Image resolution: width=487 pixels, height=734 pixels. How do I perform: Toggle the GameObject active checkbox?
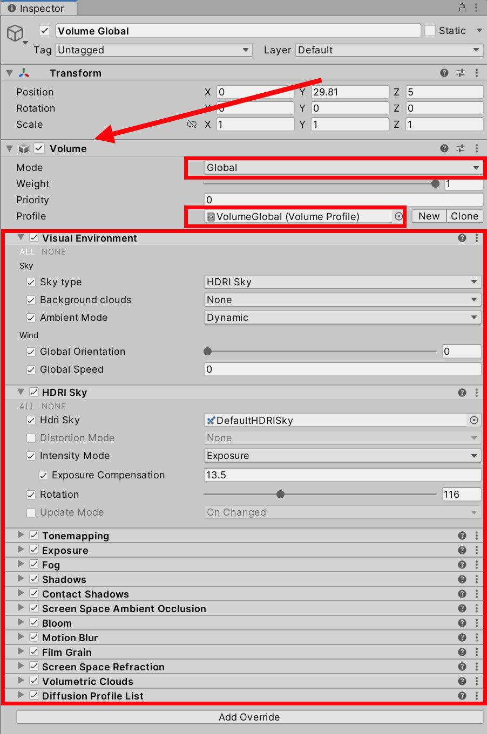45,31
